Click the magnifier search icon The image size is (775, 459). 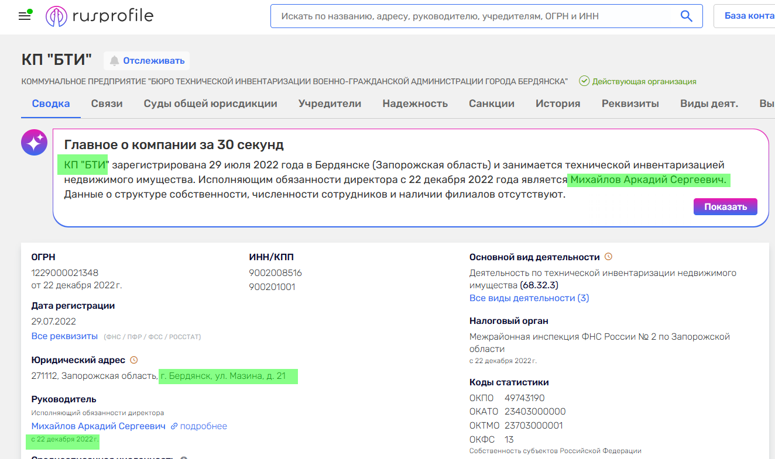tap(687, 16)
